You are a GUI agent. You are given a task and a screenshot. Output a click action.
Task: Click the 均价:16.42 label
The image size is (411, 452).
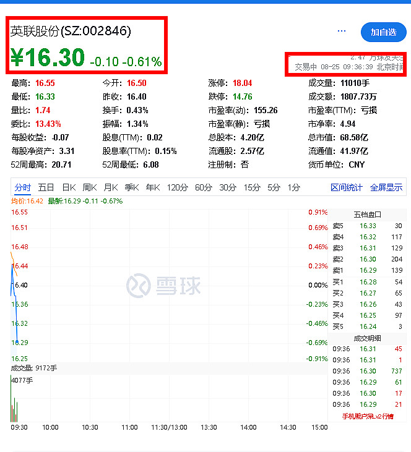tap(27, 201)
